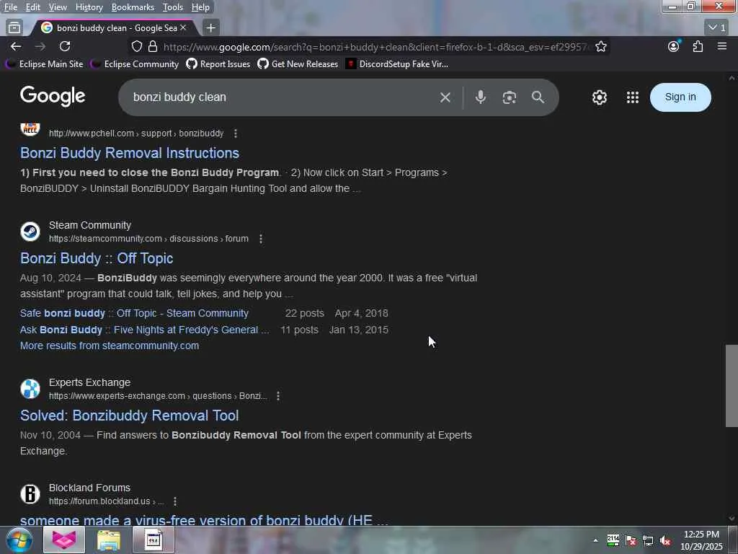This screenshot has height=554, width=738.
Task: Open Google quick settings gear
Action: (x=599, y=97)
